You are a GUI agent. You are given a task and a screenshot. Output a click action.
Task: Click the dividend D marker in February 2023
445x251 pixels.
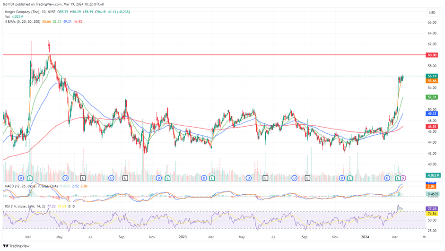[x=204, y=178]
